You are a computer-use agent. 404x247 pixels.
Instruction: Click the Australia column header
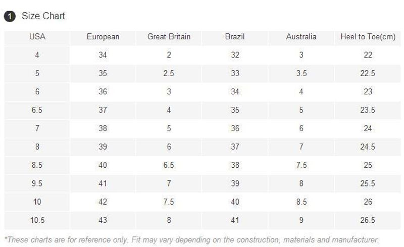301,37
